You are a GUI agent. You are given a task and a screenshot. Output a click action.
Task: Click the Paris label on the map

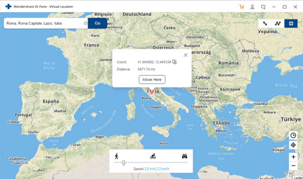coord(95,36)
